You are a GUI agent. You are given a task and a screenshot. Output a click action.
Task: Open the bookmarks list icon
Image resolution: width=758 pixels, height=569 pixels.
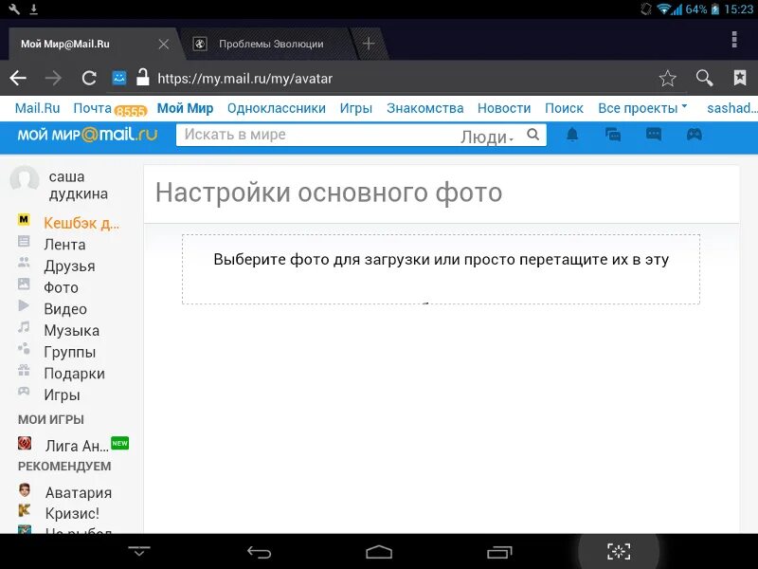tap(740, 78)
